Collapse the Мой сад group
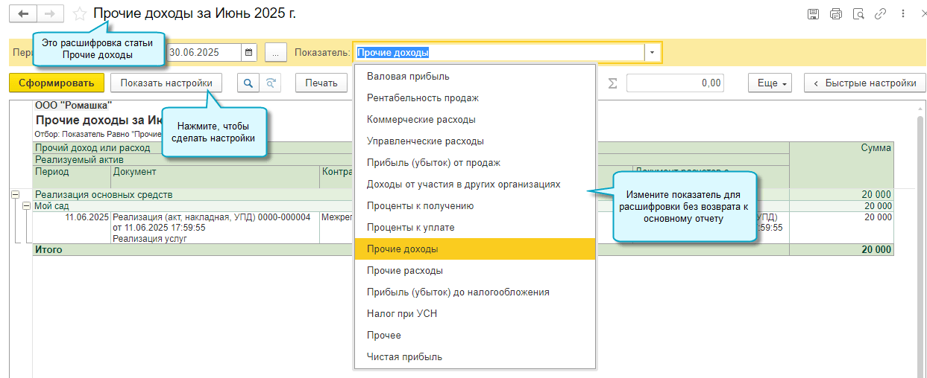Image resolution: width=927 pixels, height=378 pixels. [x=26, y=206]
